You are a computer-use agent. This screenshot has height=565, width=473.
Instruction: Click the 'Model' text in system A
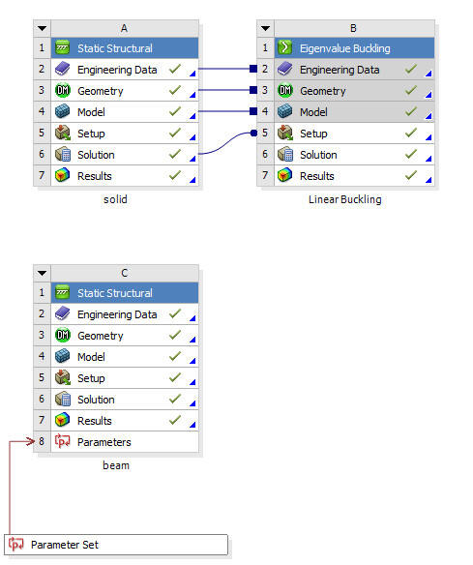tap(91, 112)
